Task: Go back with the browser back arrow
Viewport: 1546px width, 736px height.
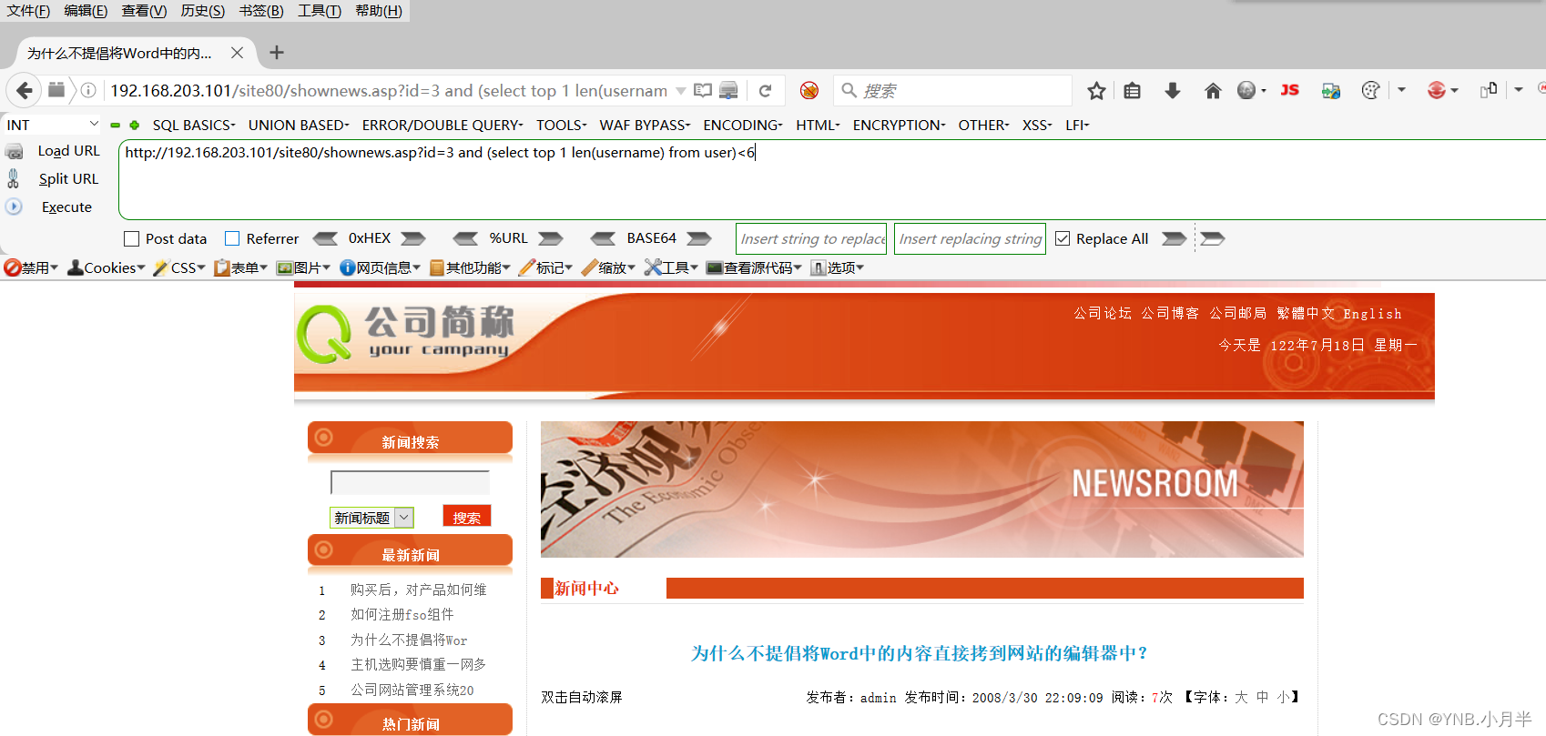Action: tap(25, 90)
